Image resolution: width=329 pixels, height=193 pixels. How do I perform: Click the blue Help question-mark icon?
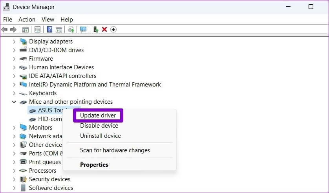50,29
